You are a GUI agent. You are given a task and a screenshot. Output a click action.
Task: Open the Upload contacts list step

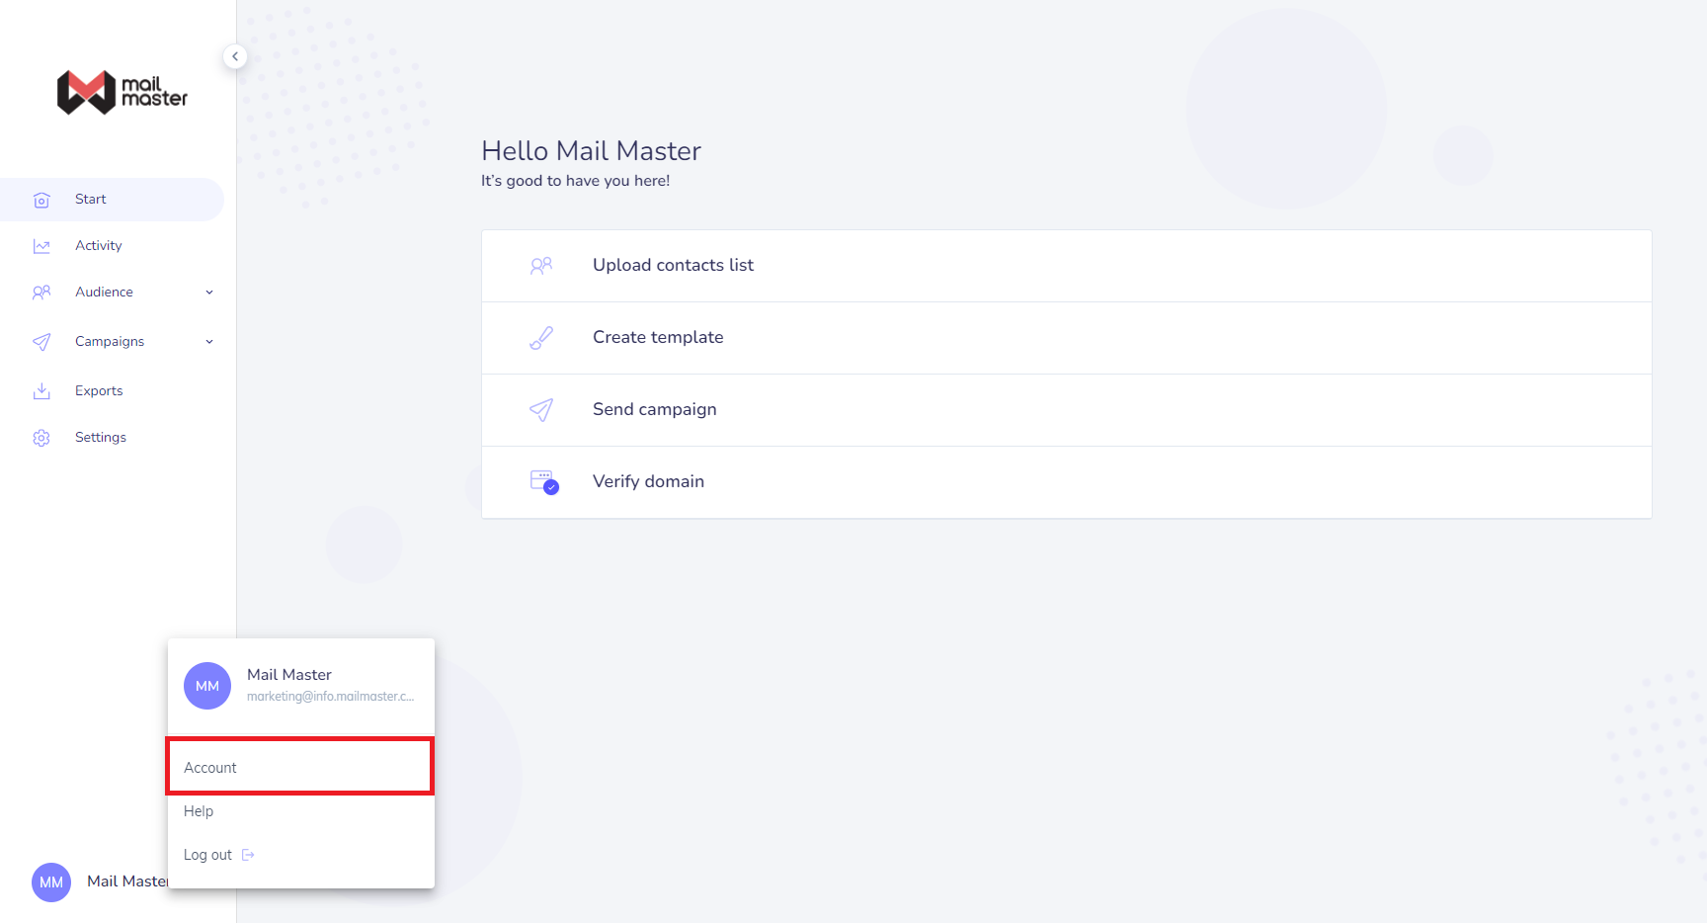[x=673, y=266]
